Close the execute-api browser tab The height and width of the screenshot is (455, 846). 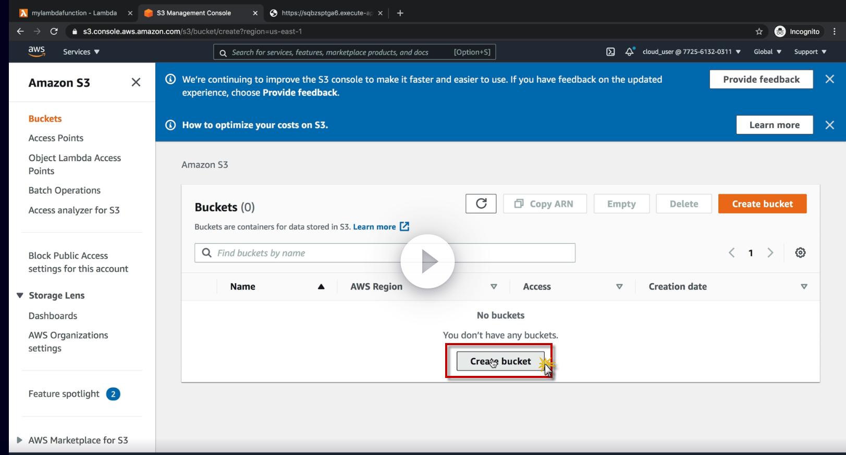click(380, 13)
